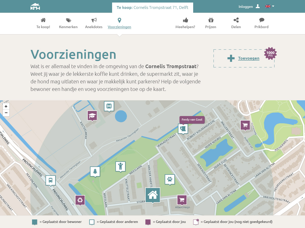
Task: Click the recycling marker
Action: coord(80,201)
